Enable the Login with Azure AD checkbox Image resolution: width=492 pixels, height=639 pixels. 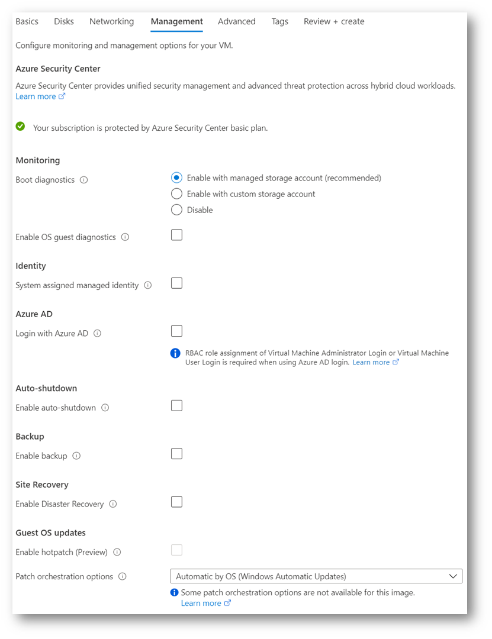(x=176, y=331)
